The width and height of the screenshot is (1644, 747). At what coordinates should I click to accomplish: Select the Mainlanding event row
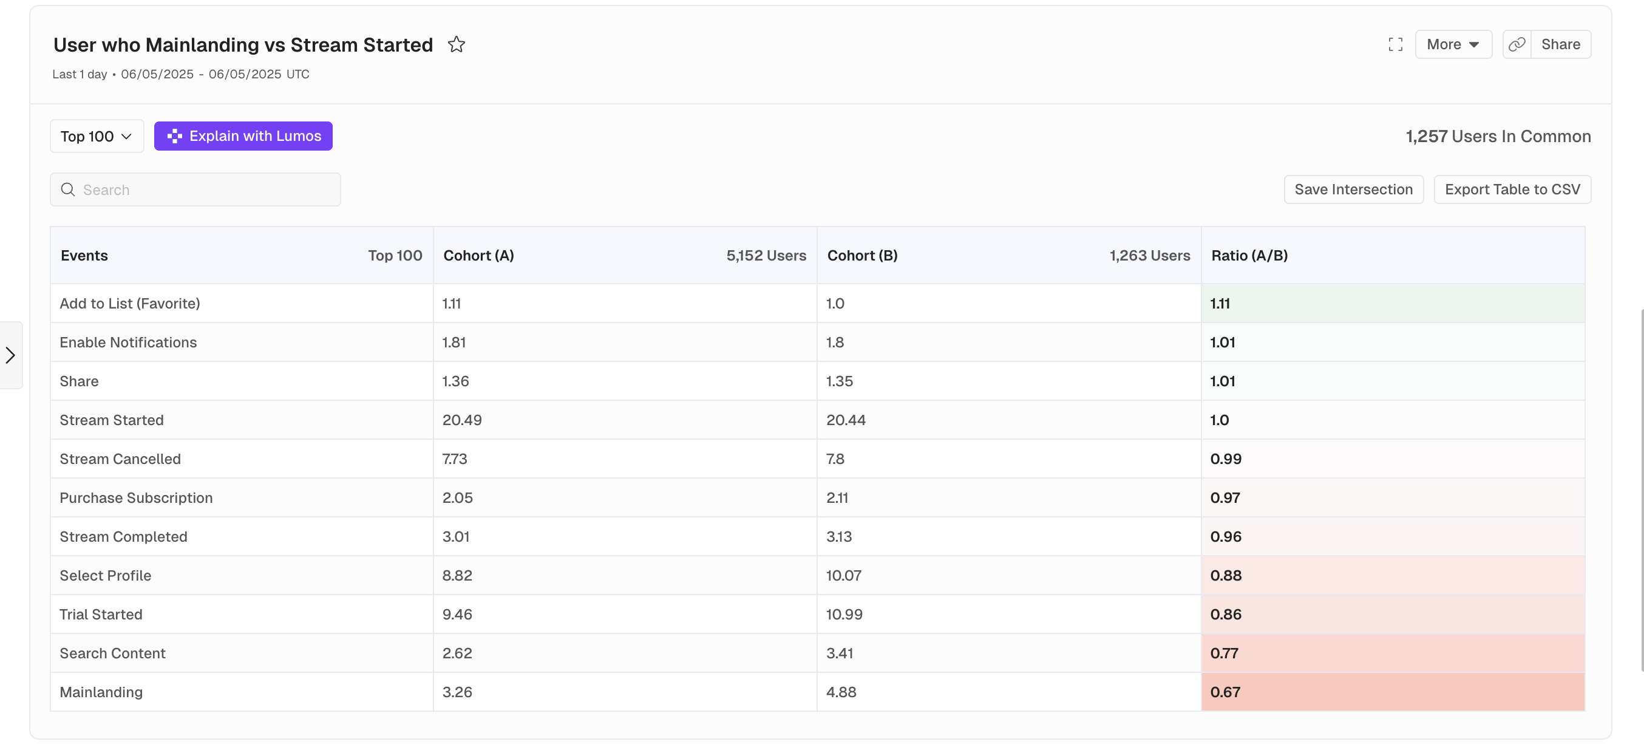101,692
